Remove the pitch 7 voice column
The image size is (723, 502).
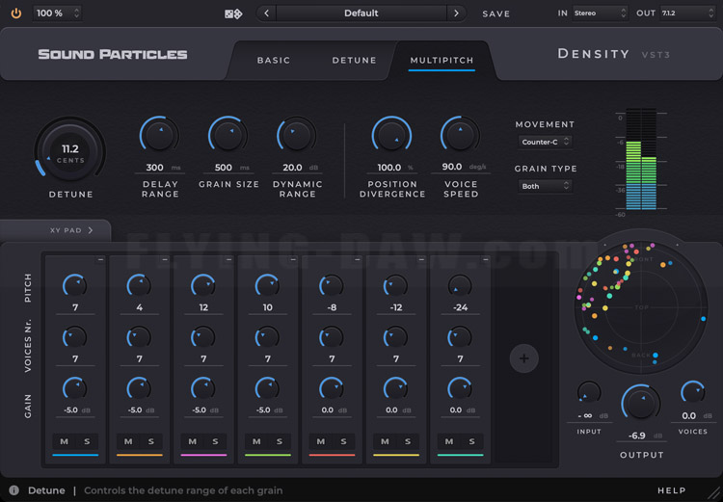click(x=100, y=260)
